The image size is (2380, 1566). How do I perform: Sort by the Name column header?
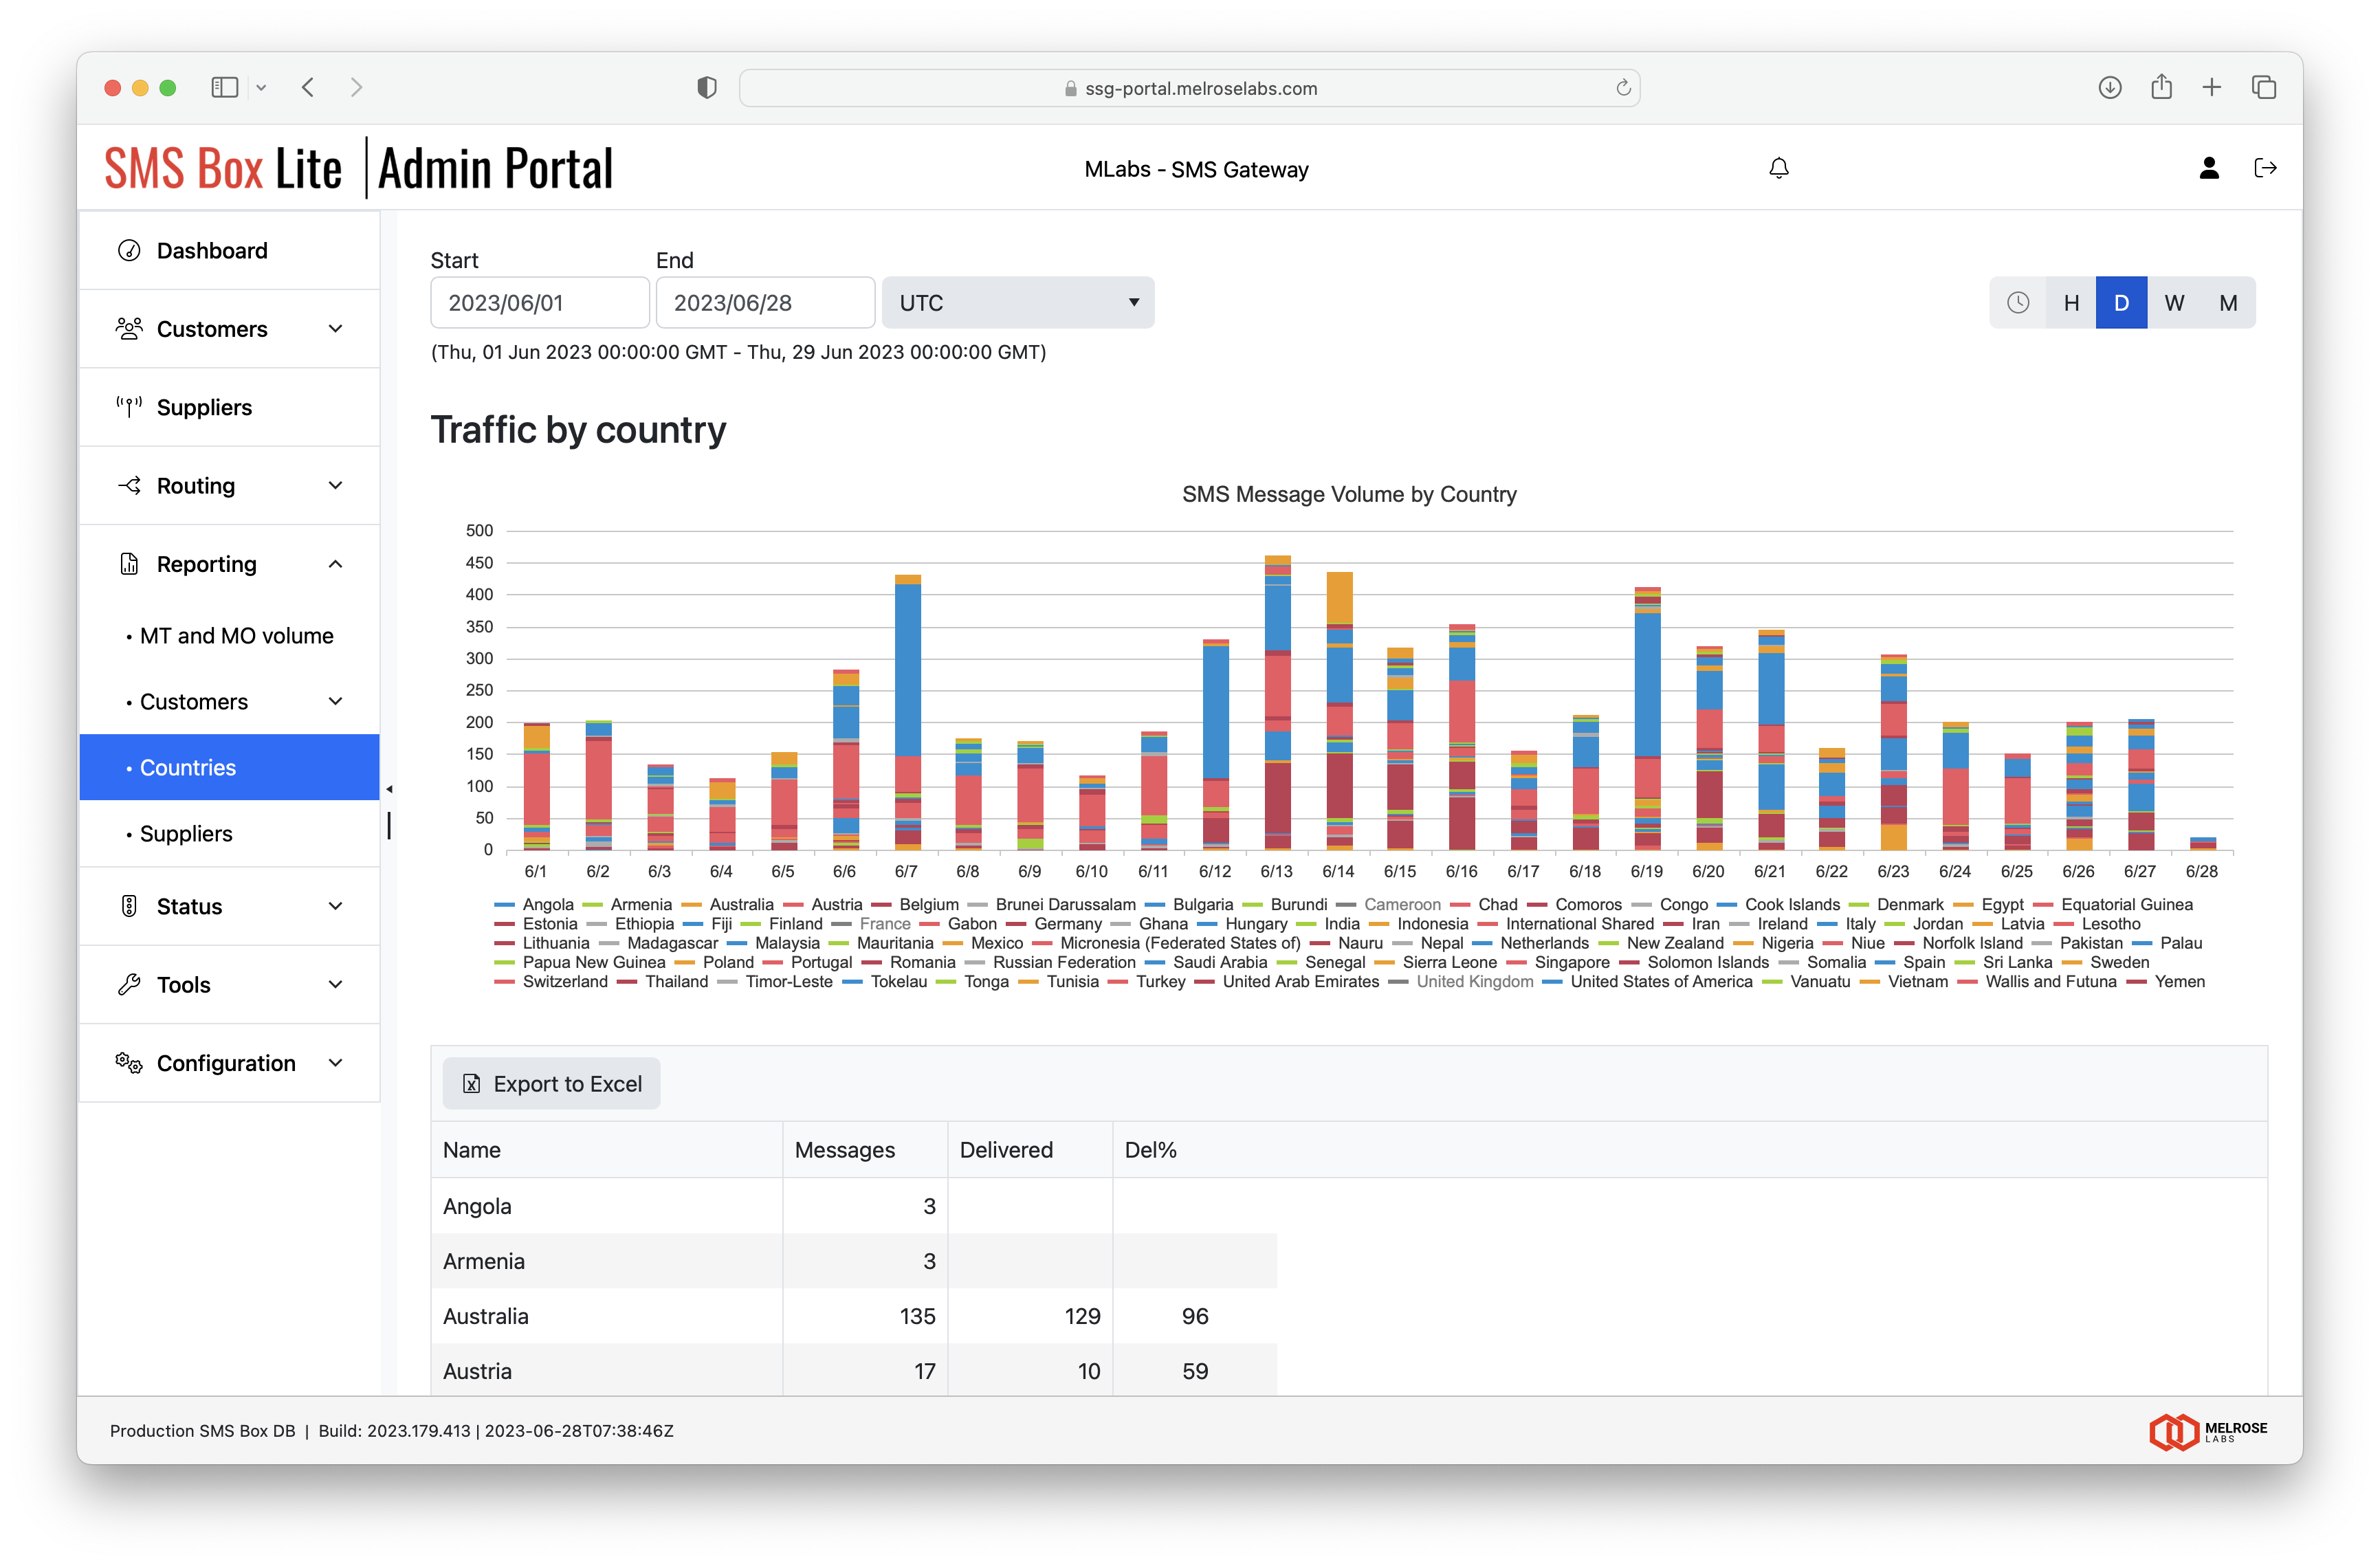(607, 1150)
